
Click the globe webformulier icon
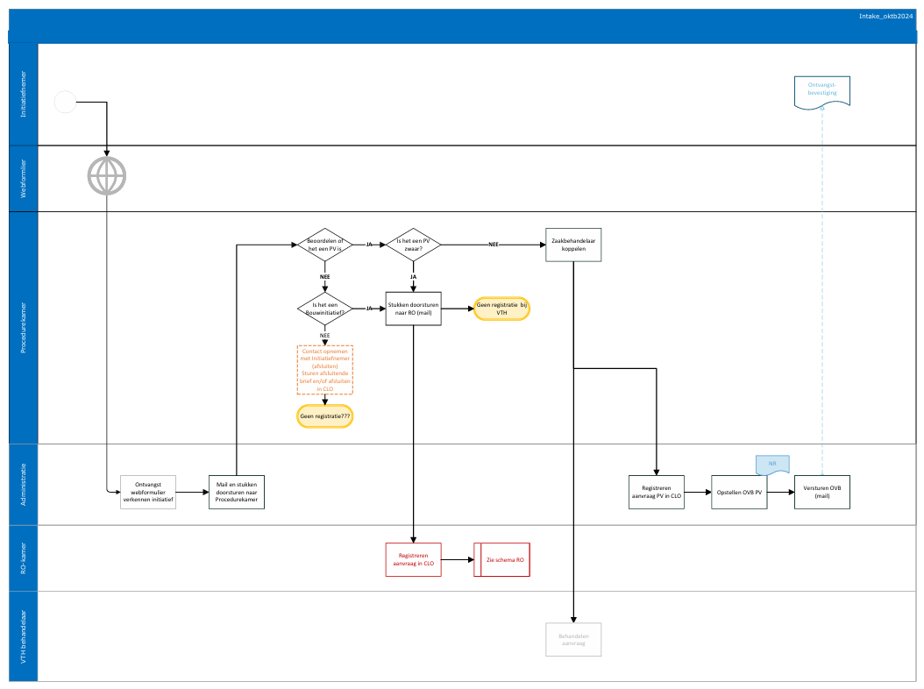[x=107, y=175]
